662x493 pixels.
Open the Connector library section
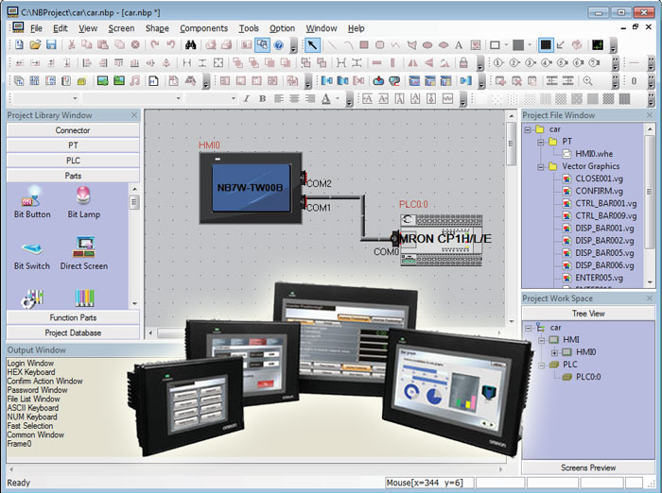(73, 130)
